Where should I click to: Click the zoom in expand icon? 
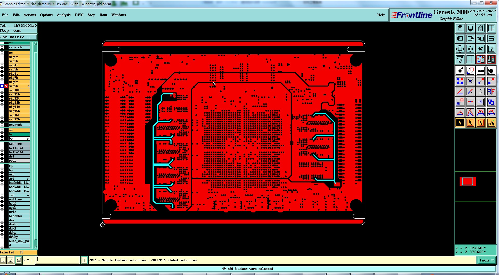(460, 49)
